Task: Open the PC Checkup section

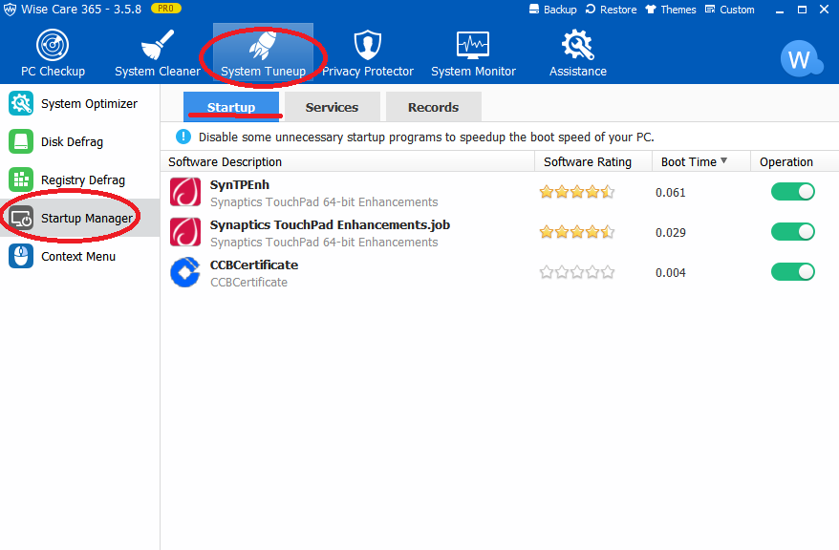Action: pyautogui.click(x=53, y=53)
